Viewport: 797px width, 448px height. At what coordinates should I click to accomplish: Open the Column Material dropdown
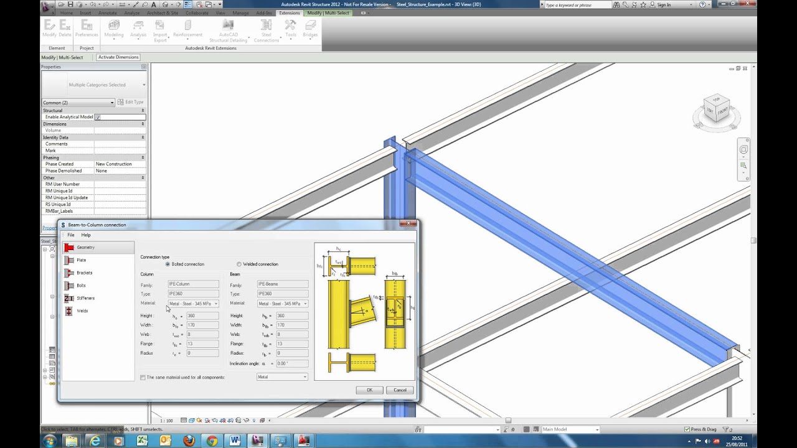[x=193, y=304]
